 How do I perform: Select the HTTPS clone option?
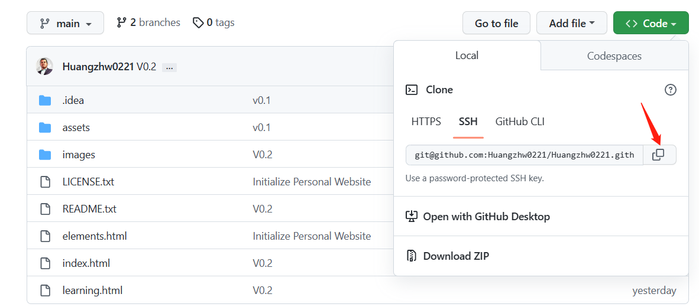(426, 122)
